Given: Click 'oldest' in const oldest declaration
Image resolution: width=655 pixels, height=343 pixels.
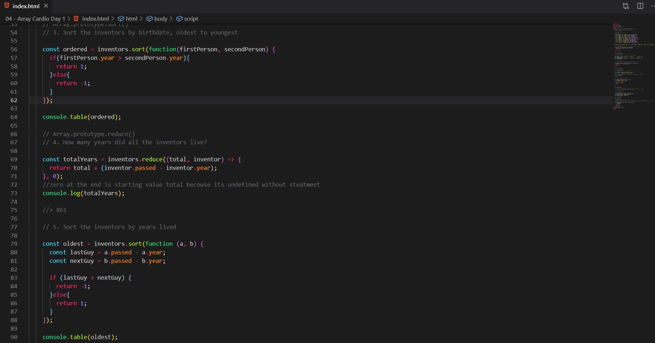Looking at the screenshot, I should (x=73, y=244).
